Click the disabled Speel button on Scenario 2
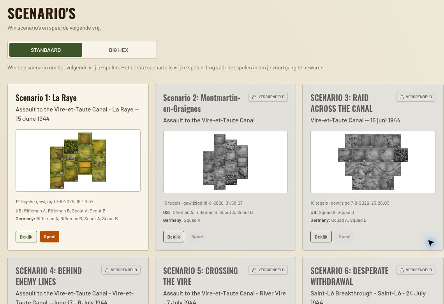This screenshot has width=444, height=304. 197,237
